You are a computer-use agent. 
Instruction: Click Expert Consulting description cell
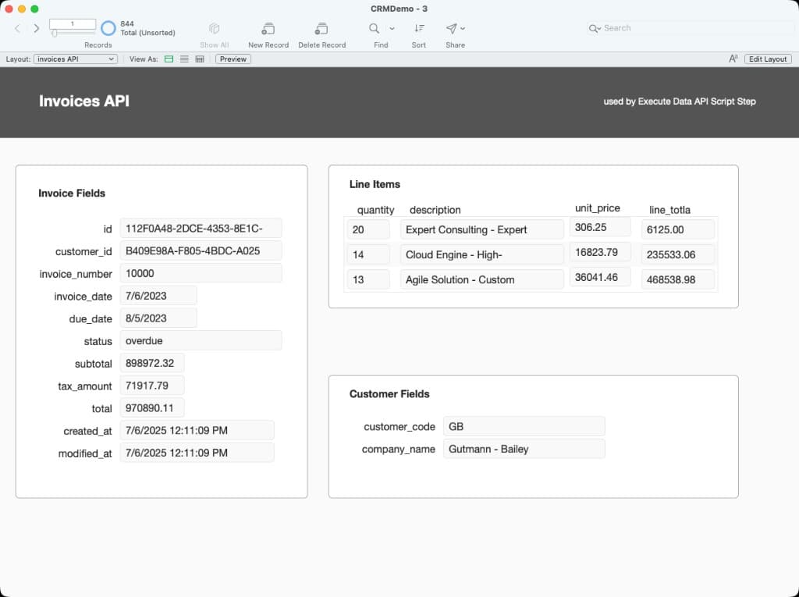pos(482,229)
